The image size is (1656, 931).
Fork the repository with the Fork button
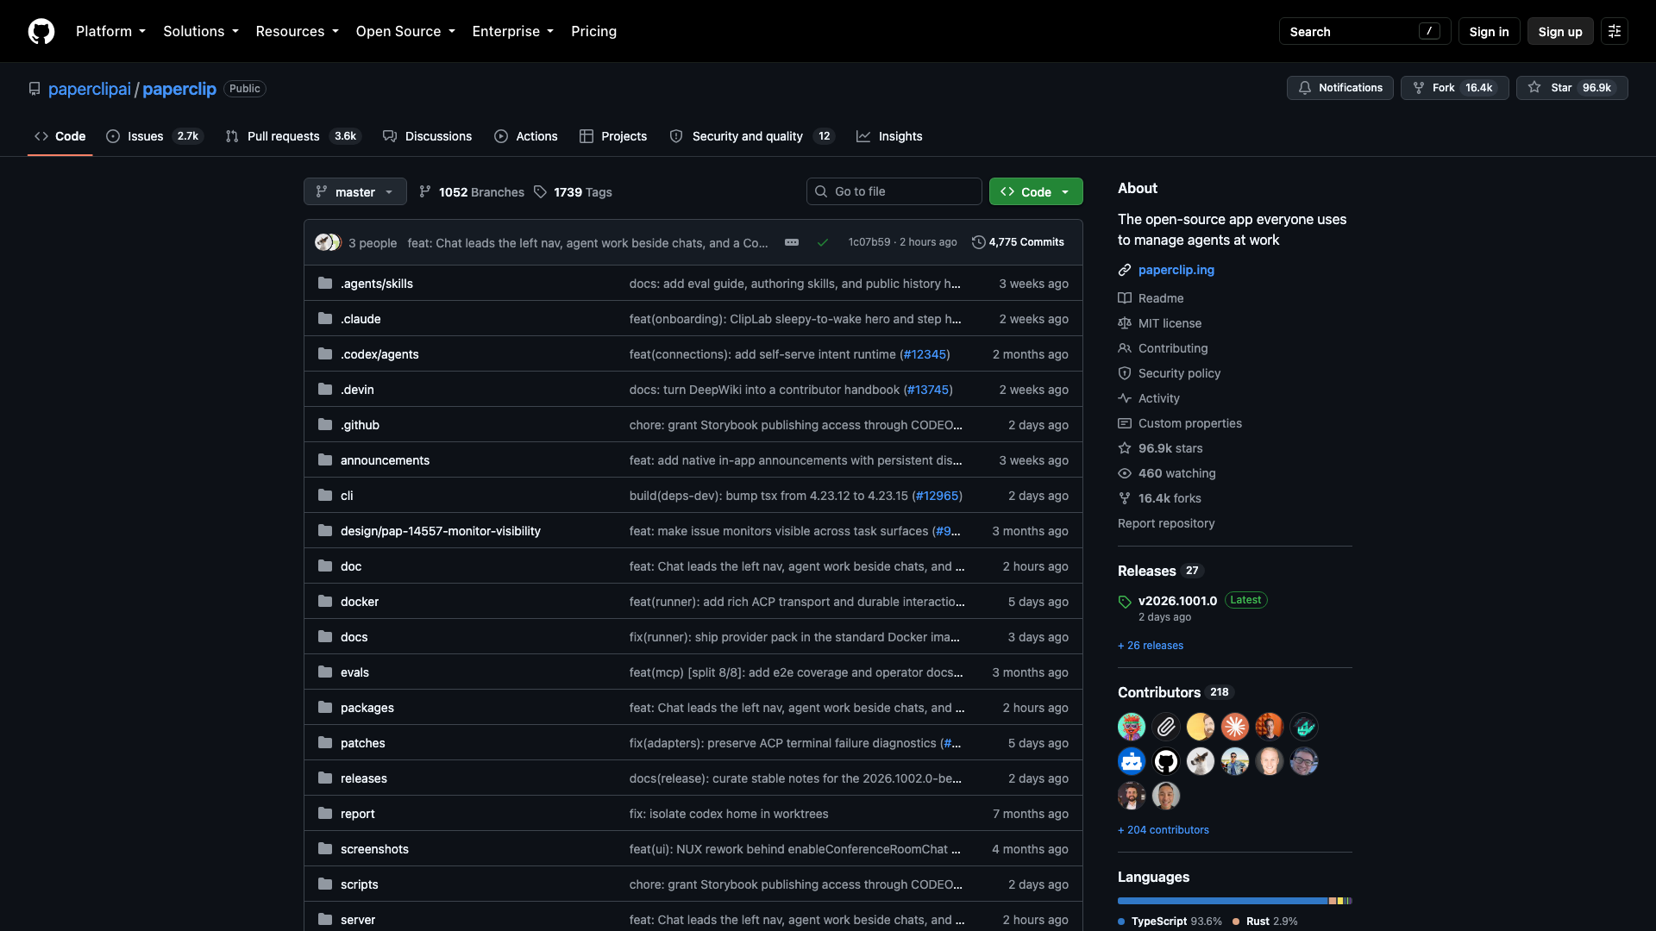[1455, 88]
